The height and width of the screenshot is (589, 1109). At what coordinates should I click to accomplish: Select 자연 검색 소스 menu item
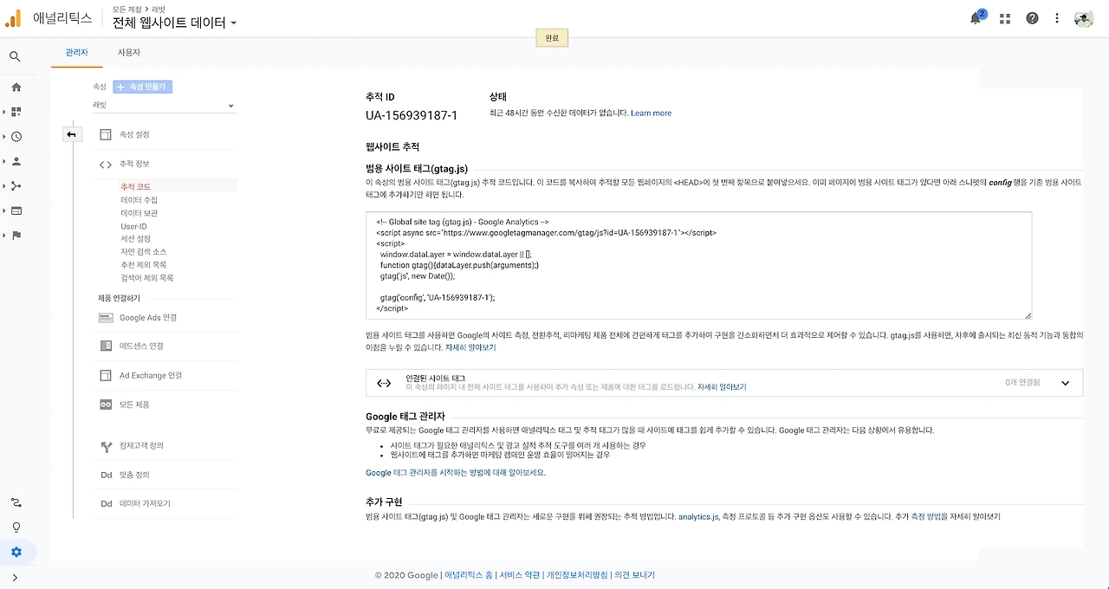tap(143, 252)
